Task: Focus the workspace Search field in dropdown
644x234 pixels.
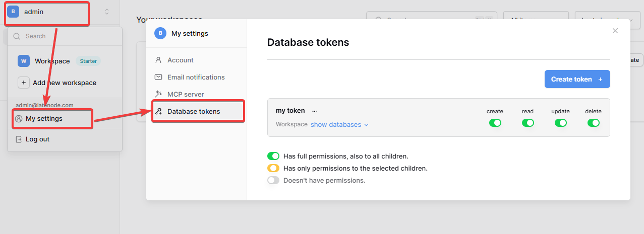Action: tap(65, 36)
